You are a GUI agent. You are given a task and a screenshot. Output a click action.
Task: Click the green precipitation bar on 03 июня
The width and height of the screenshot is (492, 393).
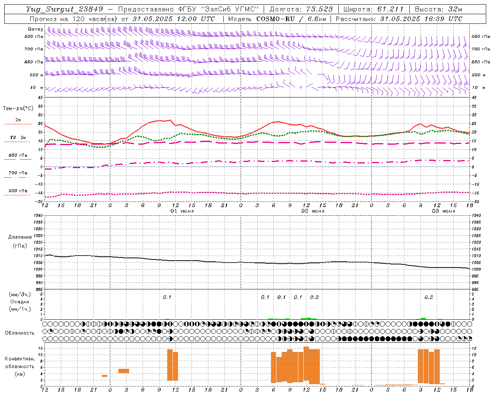[x=423, y=318]
